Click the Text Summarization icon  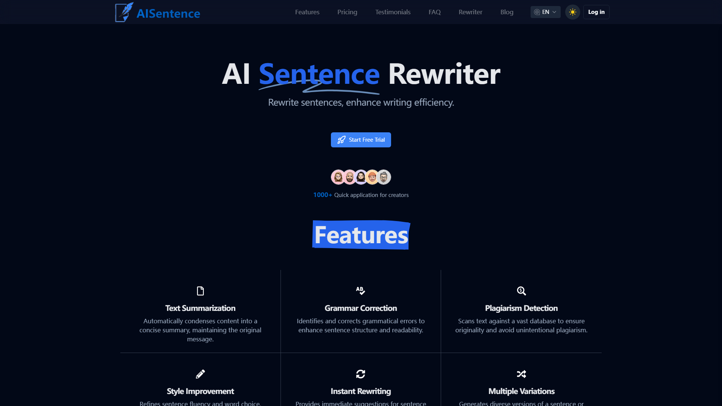[x=200, y=291]
